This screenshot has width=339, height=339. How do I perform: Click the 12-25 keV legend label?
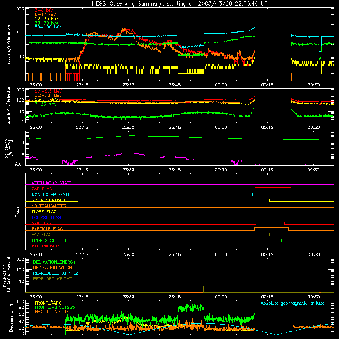pos(47,19)
